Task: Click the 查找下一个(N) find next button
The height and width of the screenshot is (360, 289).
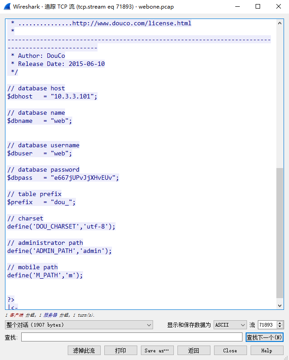Action: pyautogui.click(x=265, y=337)
